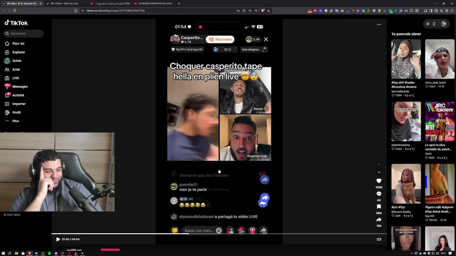Open the profile avatar menu top right
Viewport: 456px width, 256px height.
(444, 24)
